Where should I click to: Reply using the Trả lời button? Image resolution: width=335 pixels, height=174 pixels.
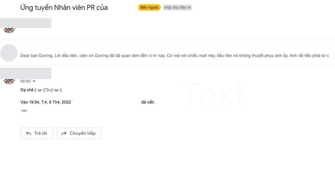(37, 133)
